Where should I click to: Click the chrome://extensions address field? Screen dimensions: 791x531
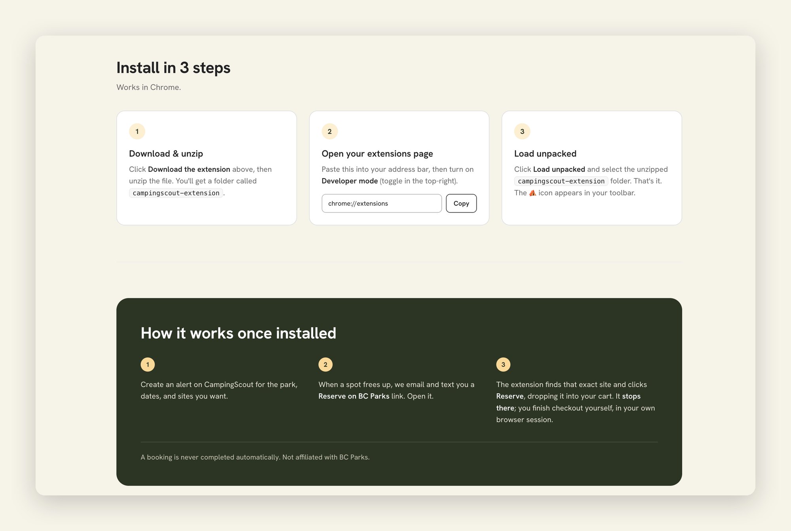(x=382, y=203)
